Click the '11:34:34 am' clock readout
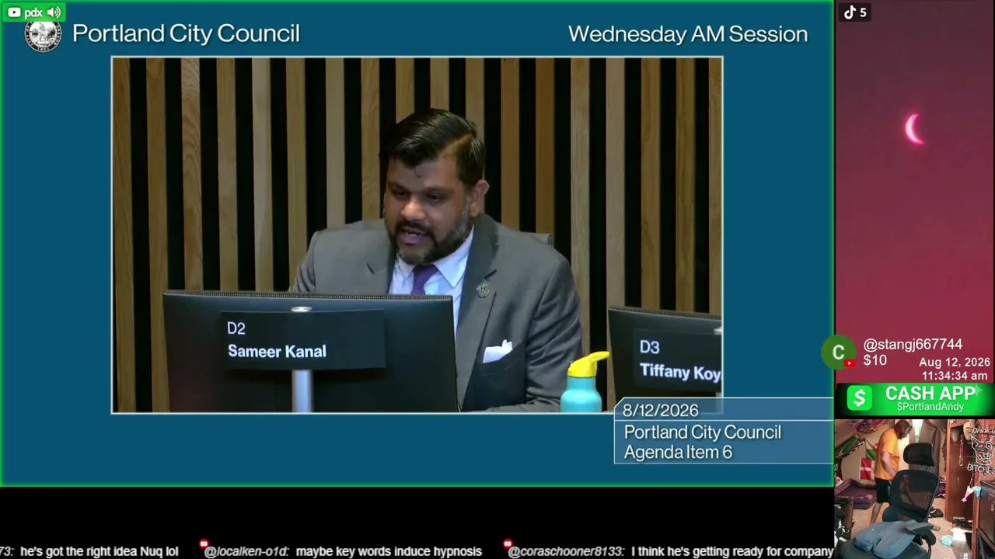The height and width of the screenshot is (559, 995). click(955, 376)
